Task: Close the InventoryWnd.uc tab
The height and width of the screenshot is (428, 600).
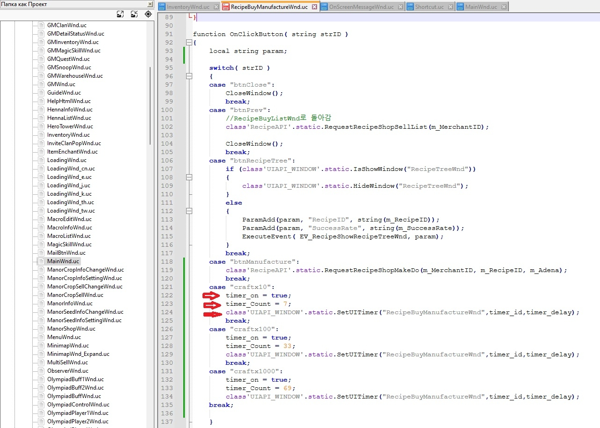Action: tap(216, 7)
